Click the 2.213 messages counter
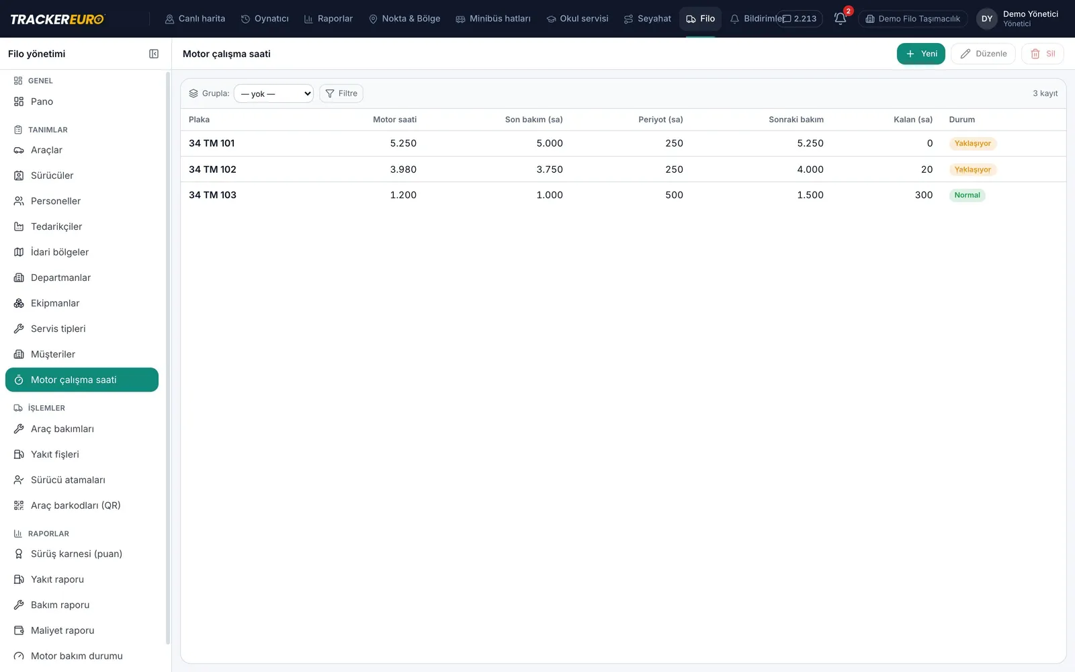The width and height of the screenshot is (1075, 672). click(x=800, y=19)
